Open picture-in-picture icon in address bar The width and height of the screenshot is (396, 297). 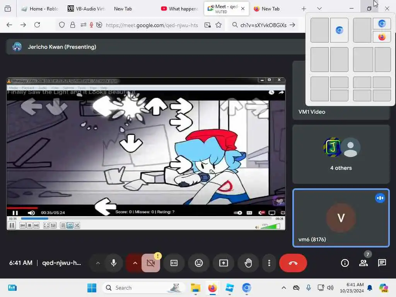coord(208,25)
